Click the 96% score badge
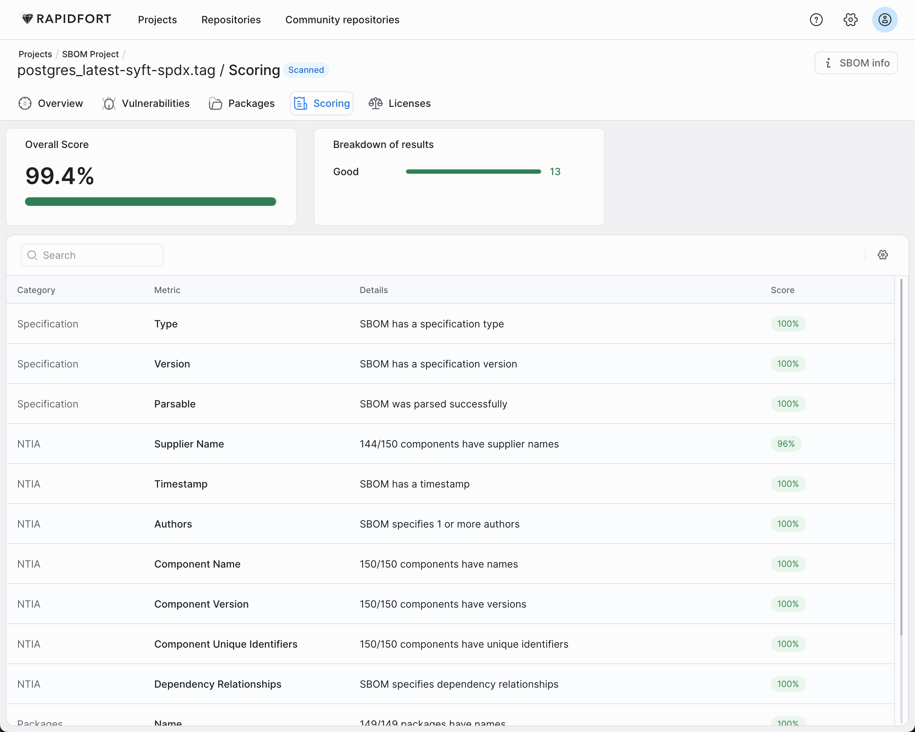 click(x=786, y=444)
